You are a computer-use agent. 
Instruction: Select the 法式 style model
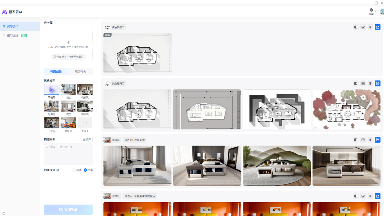click(x=68, y=106)
